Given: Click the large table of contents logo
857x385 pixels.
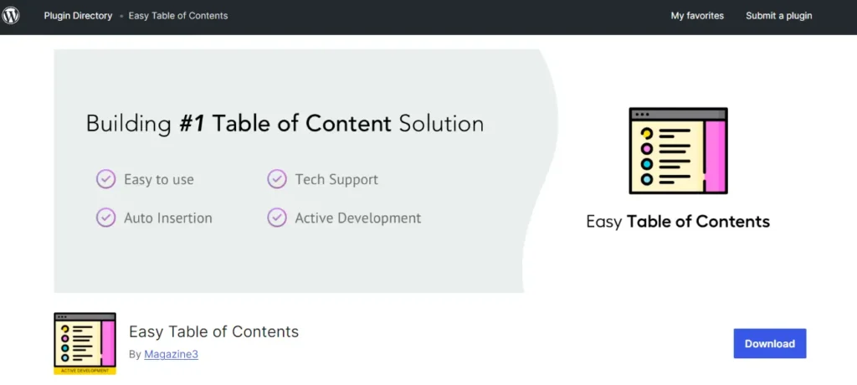Looking at the screenshot, I should click(x=678, y=151).
